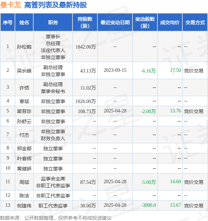Viewport: 208px width, 221px height.
Task: Click the position 监事会主席
Action: tap(53, 179)
